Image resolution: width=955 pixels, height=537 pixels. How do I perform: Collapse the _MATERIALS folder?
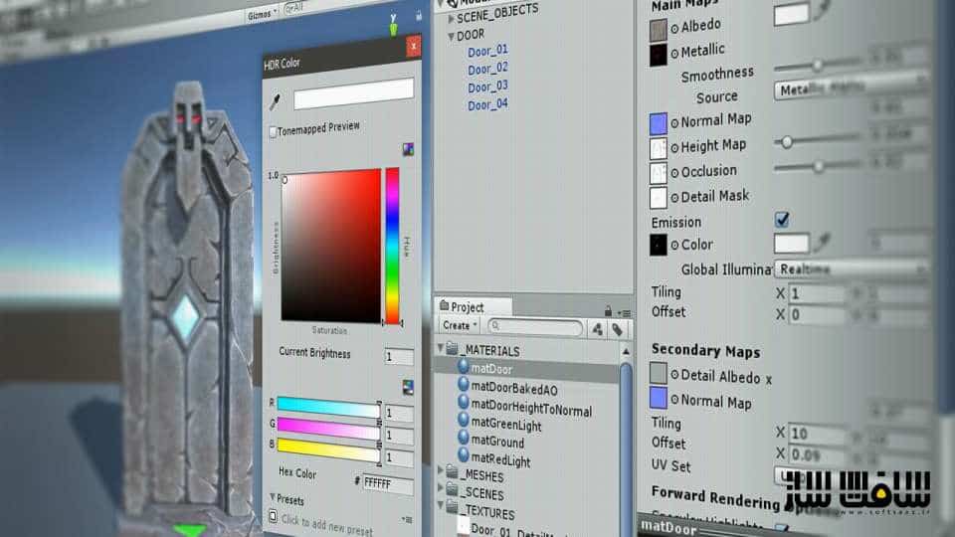[x=441, y=348]
